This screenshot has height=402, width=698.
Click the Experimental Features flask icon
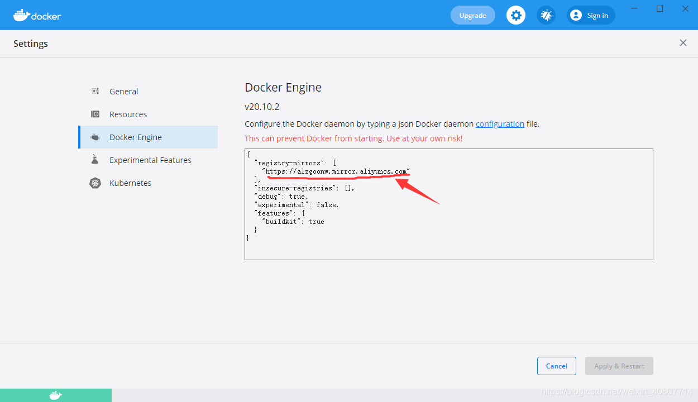95,160
